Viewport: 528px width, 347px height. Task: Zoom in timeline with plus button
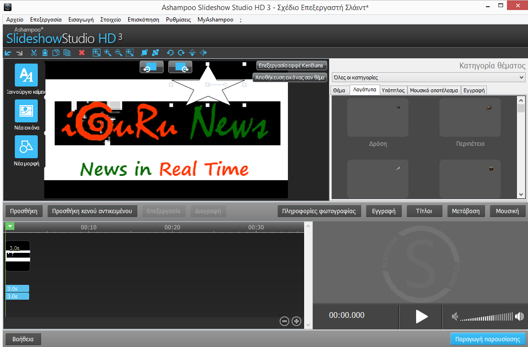pyautogui.click(x=296, y=321)
